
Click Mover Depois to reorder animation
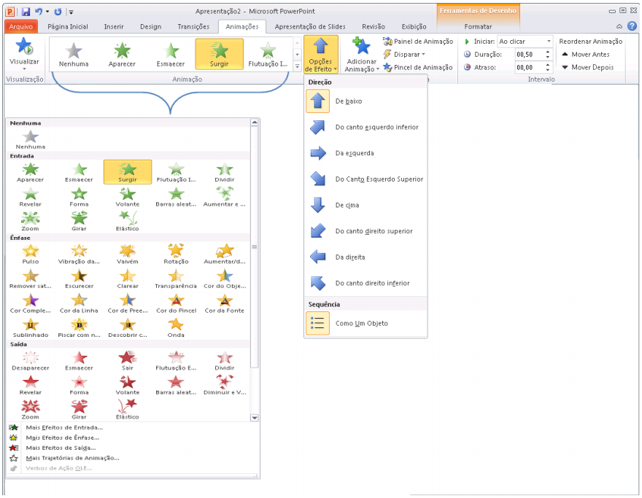[587, 68]
